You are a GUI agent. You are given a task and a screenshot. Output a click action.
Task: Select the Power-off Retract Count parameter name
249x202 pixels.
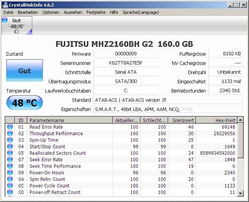coord(55,192)
